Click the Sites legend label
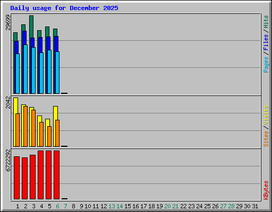272x212 pixels. (266, 139)
